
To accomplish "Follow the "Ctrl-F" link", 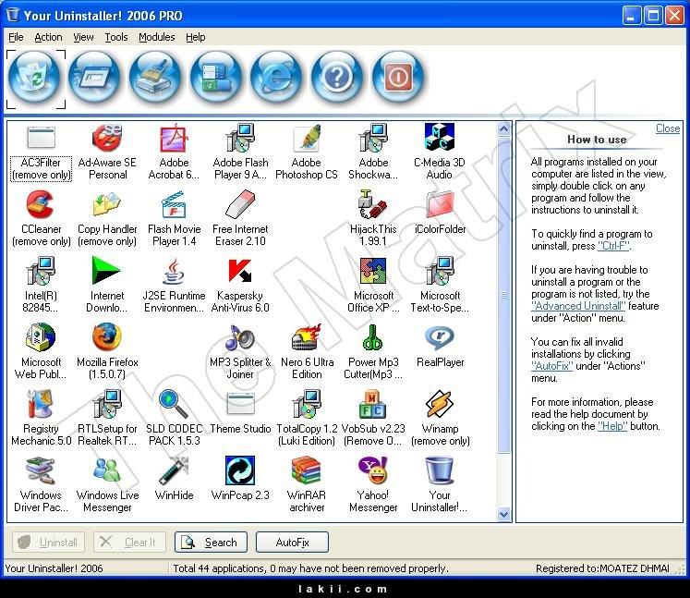I will click(x=614, y=246).
